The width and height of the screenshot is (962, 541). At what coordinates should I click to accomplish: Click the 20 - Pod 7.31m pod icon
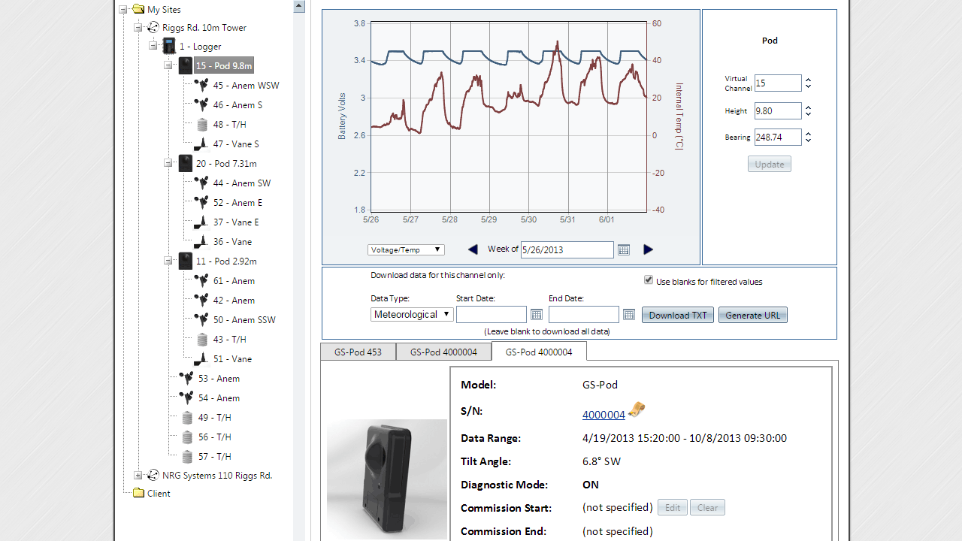click(x=186, y=164)
